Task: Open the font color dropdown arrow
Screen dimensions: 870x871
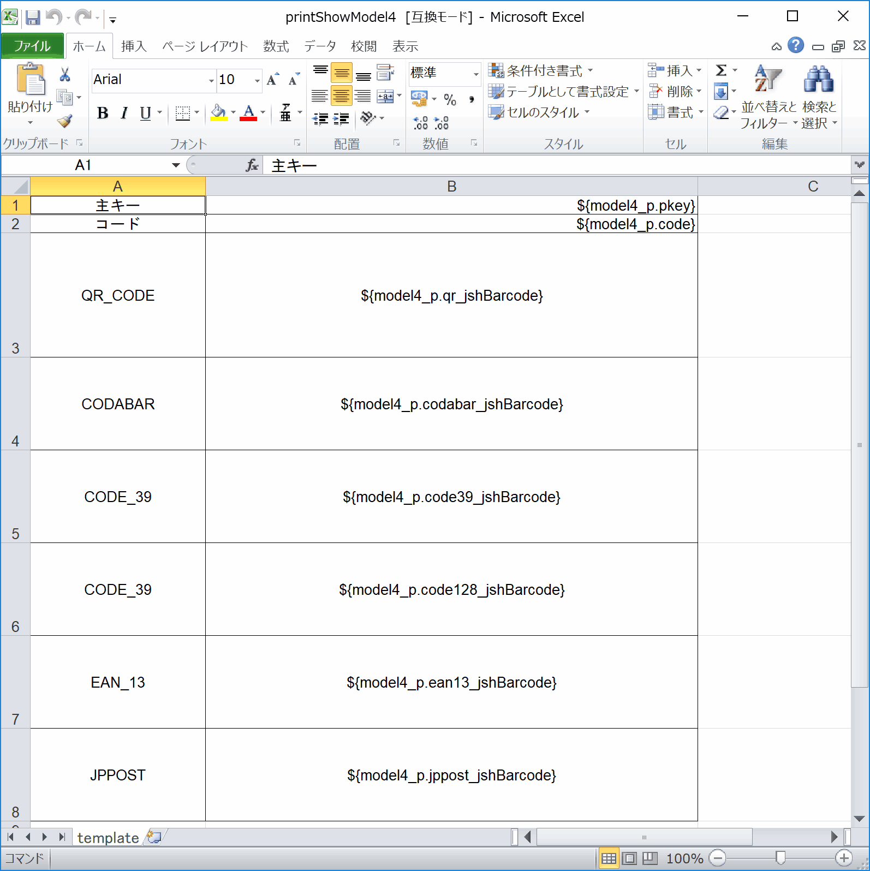Action: (x=263, y=113)
